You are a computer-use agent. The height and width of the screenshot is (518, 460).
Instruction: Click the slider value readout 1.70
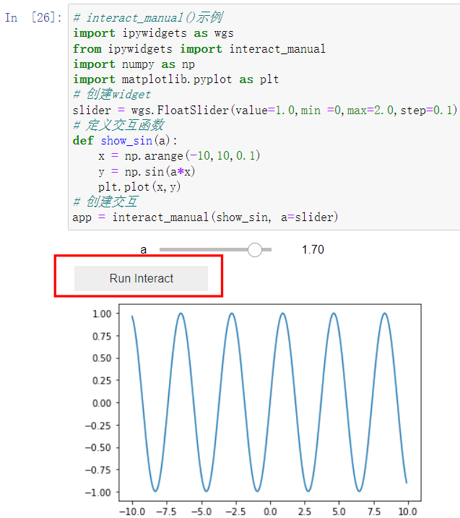click(x=313, y=250)
